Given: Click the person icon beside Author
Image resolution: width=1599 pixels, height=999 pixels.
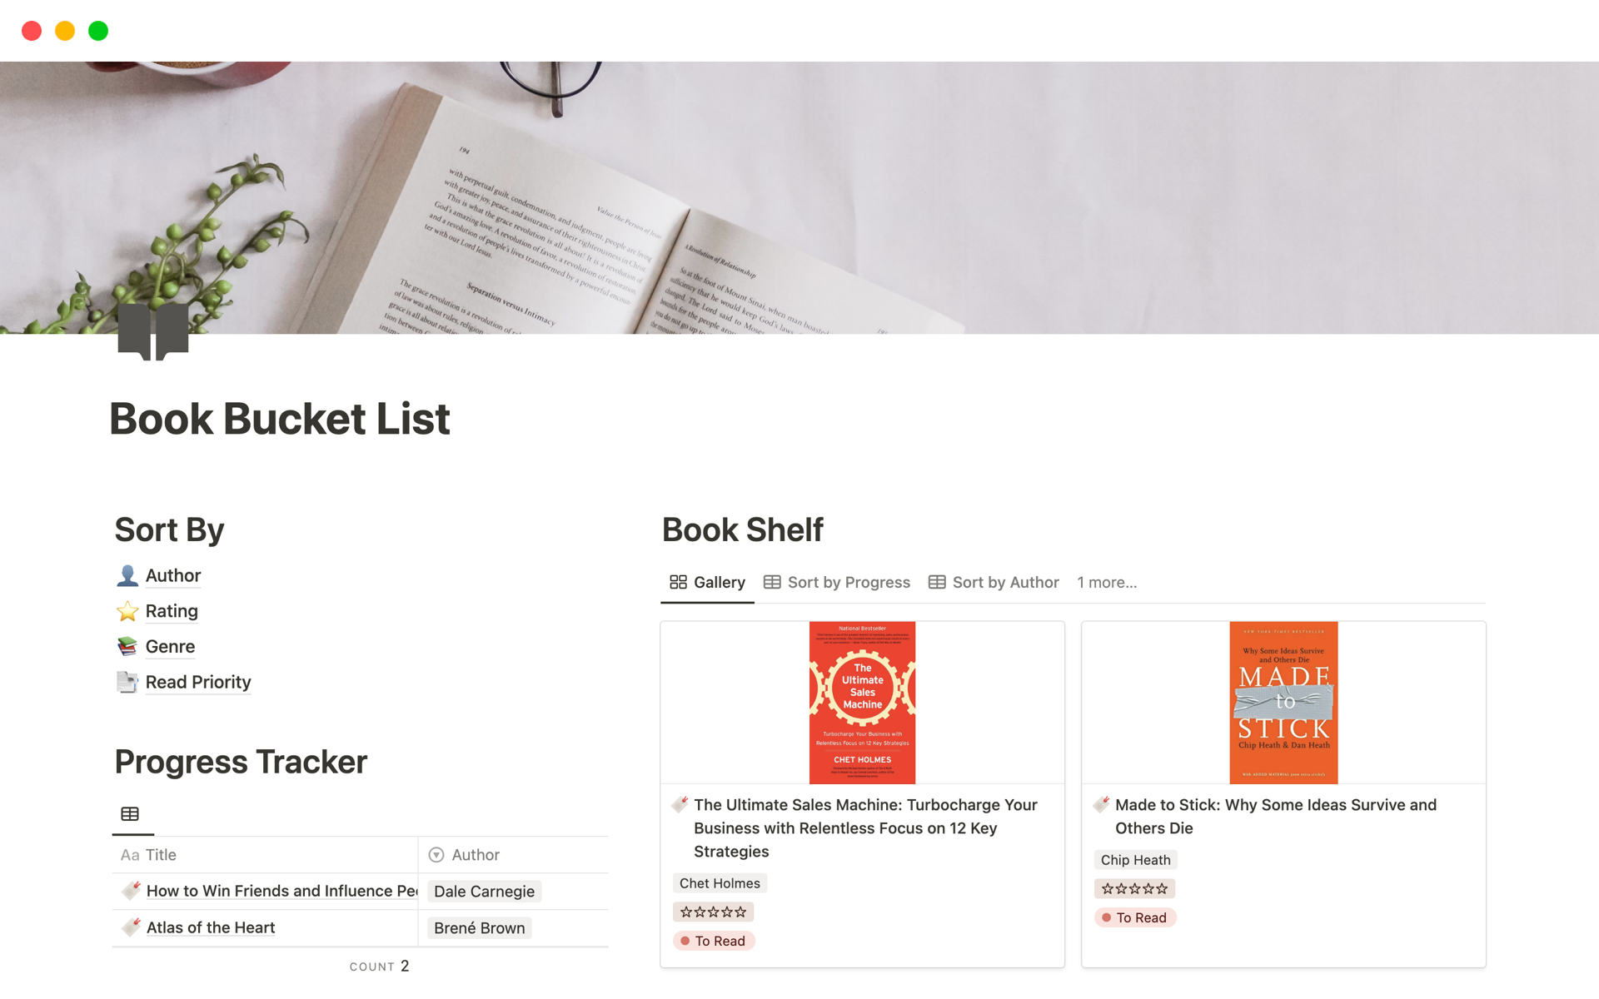Looking at the screenshot, I should tap(127, 575).
